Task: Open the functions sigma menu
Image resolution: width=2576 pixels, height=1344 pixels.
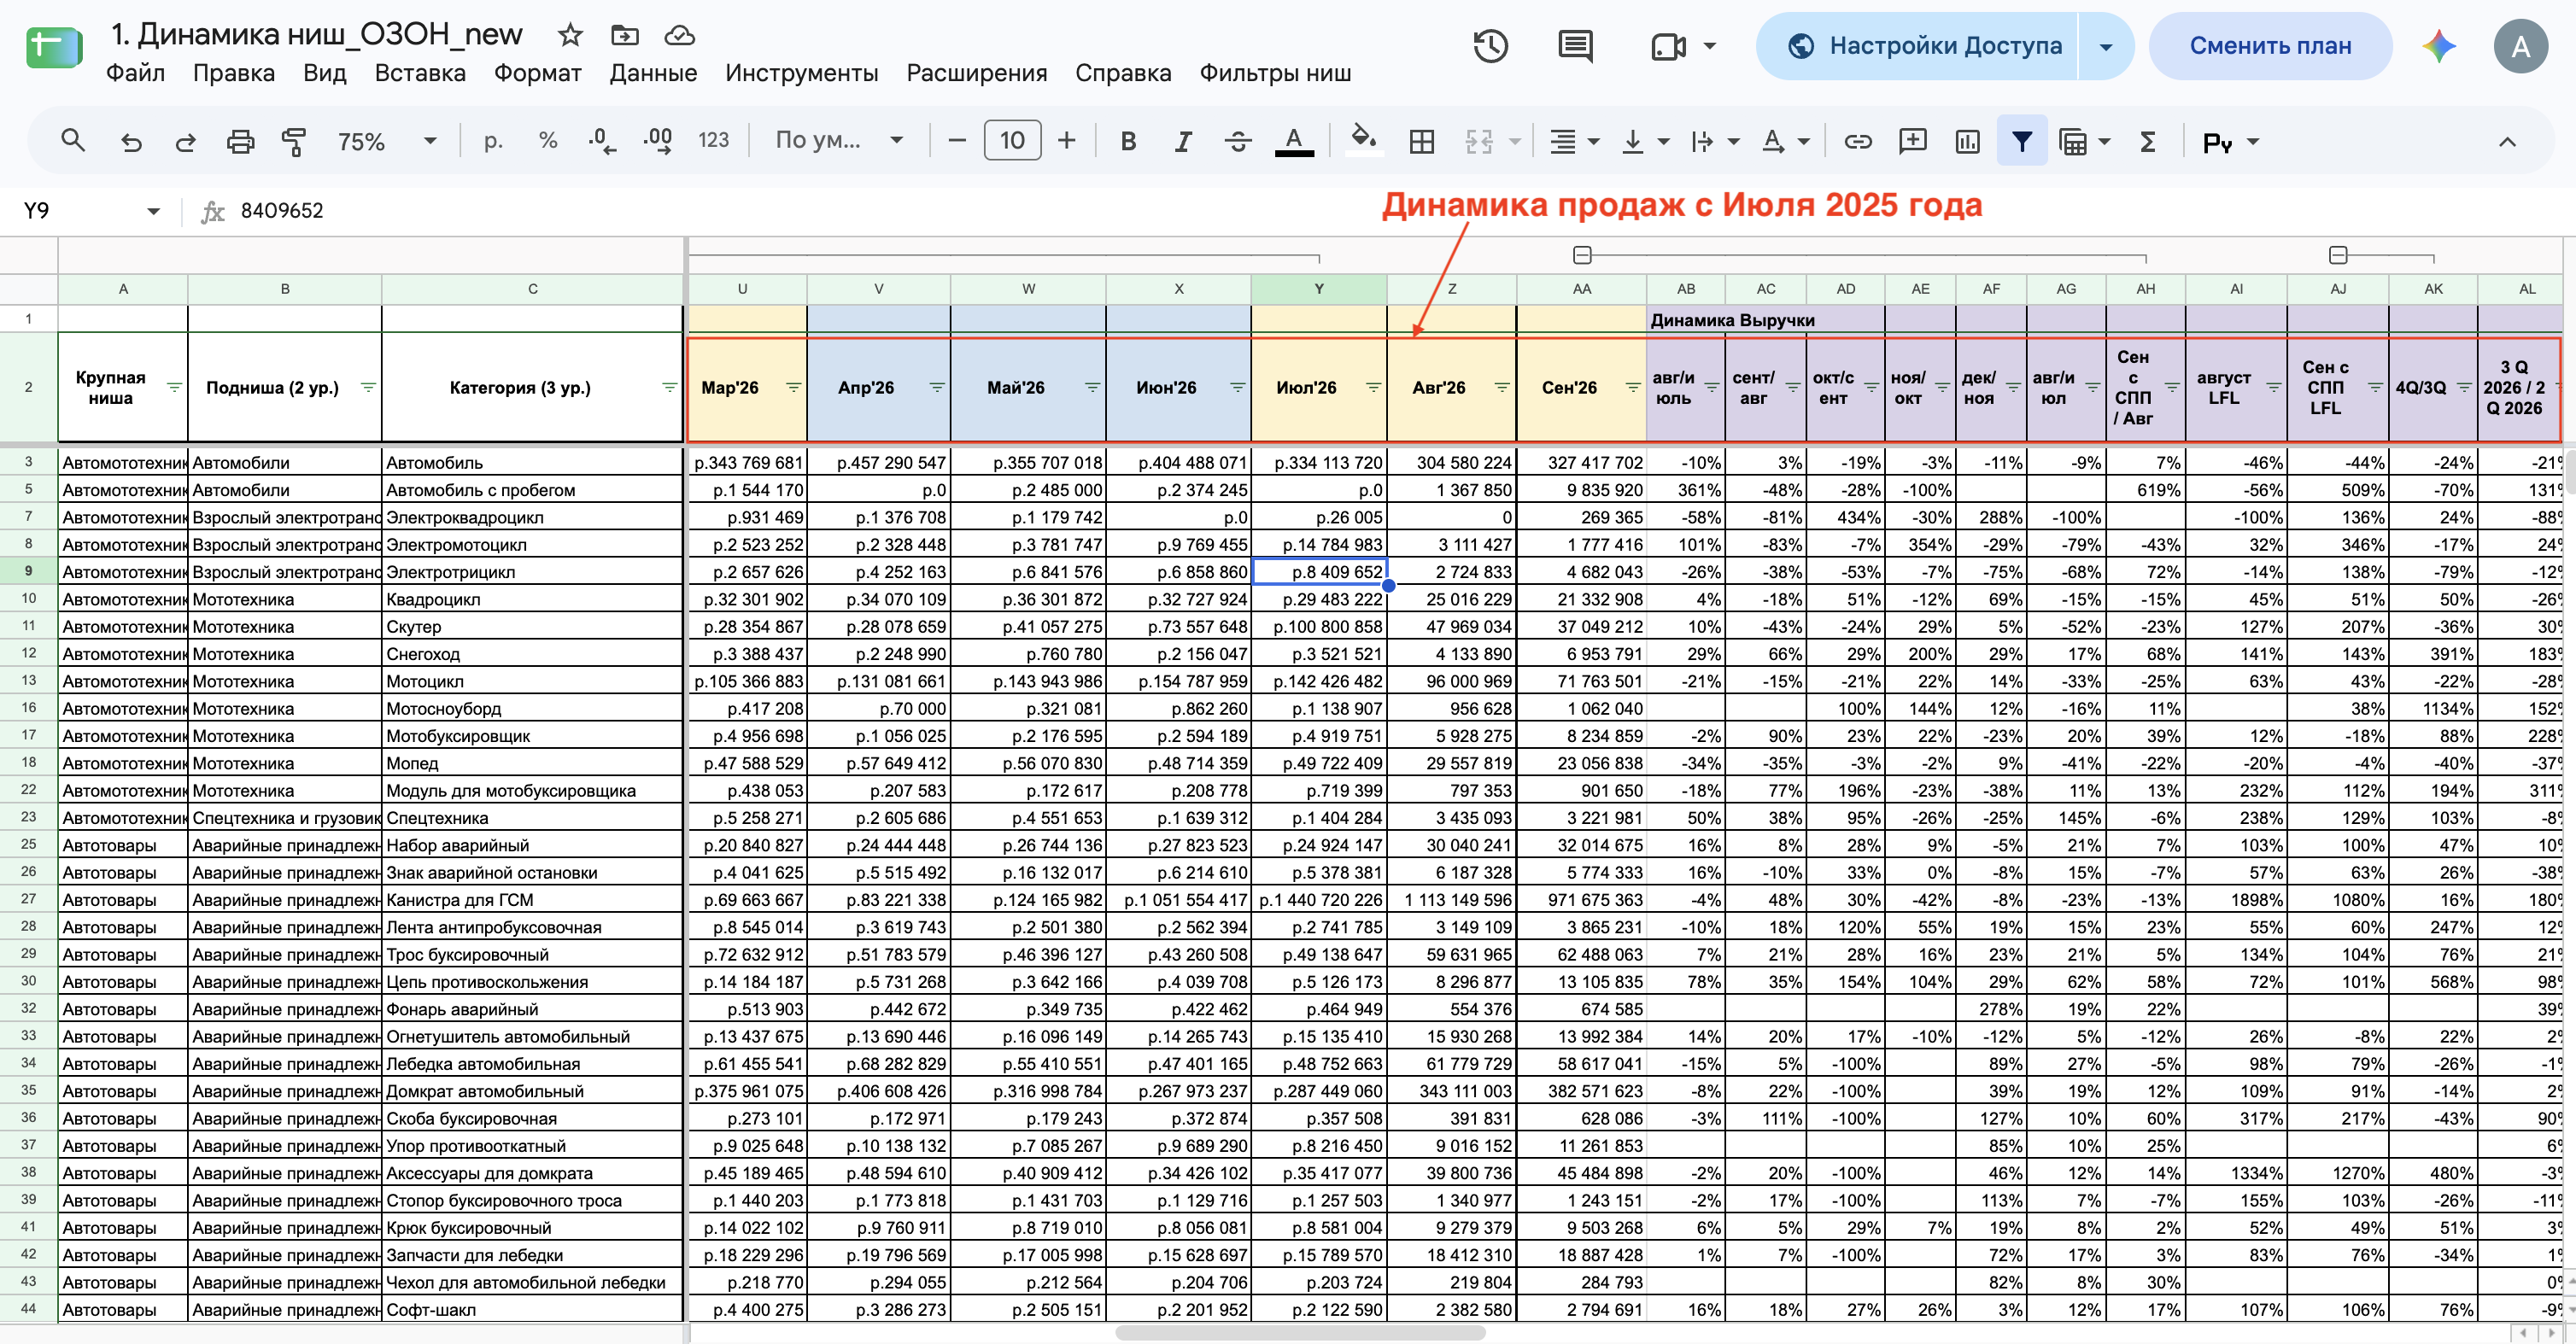Action: coord(2147,141)
